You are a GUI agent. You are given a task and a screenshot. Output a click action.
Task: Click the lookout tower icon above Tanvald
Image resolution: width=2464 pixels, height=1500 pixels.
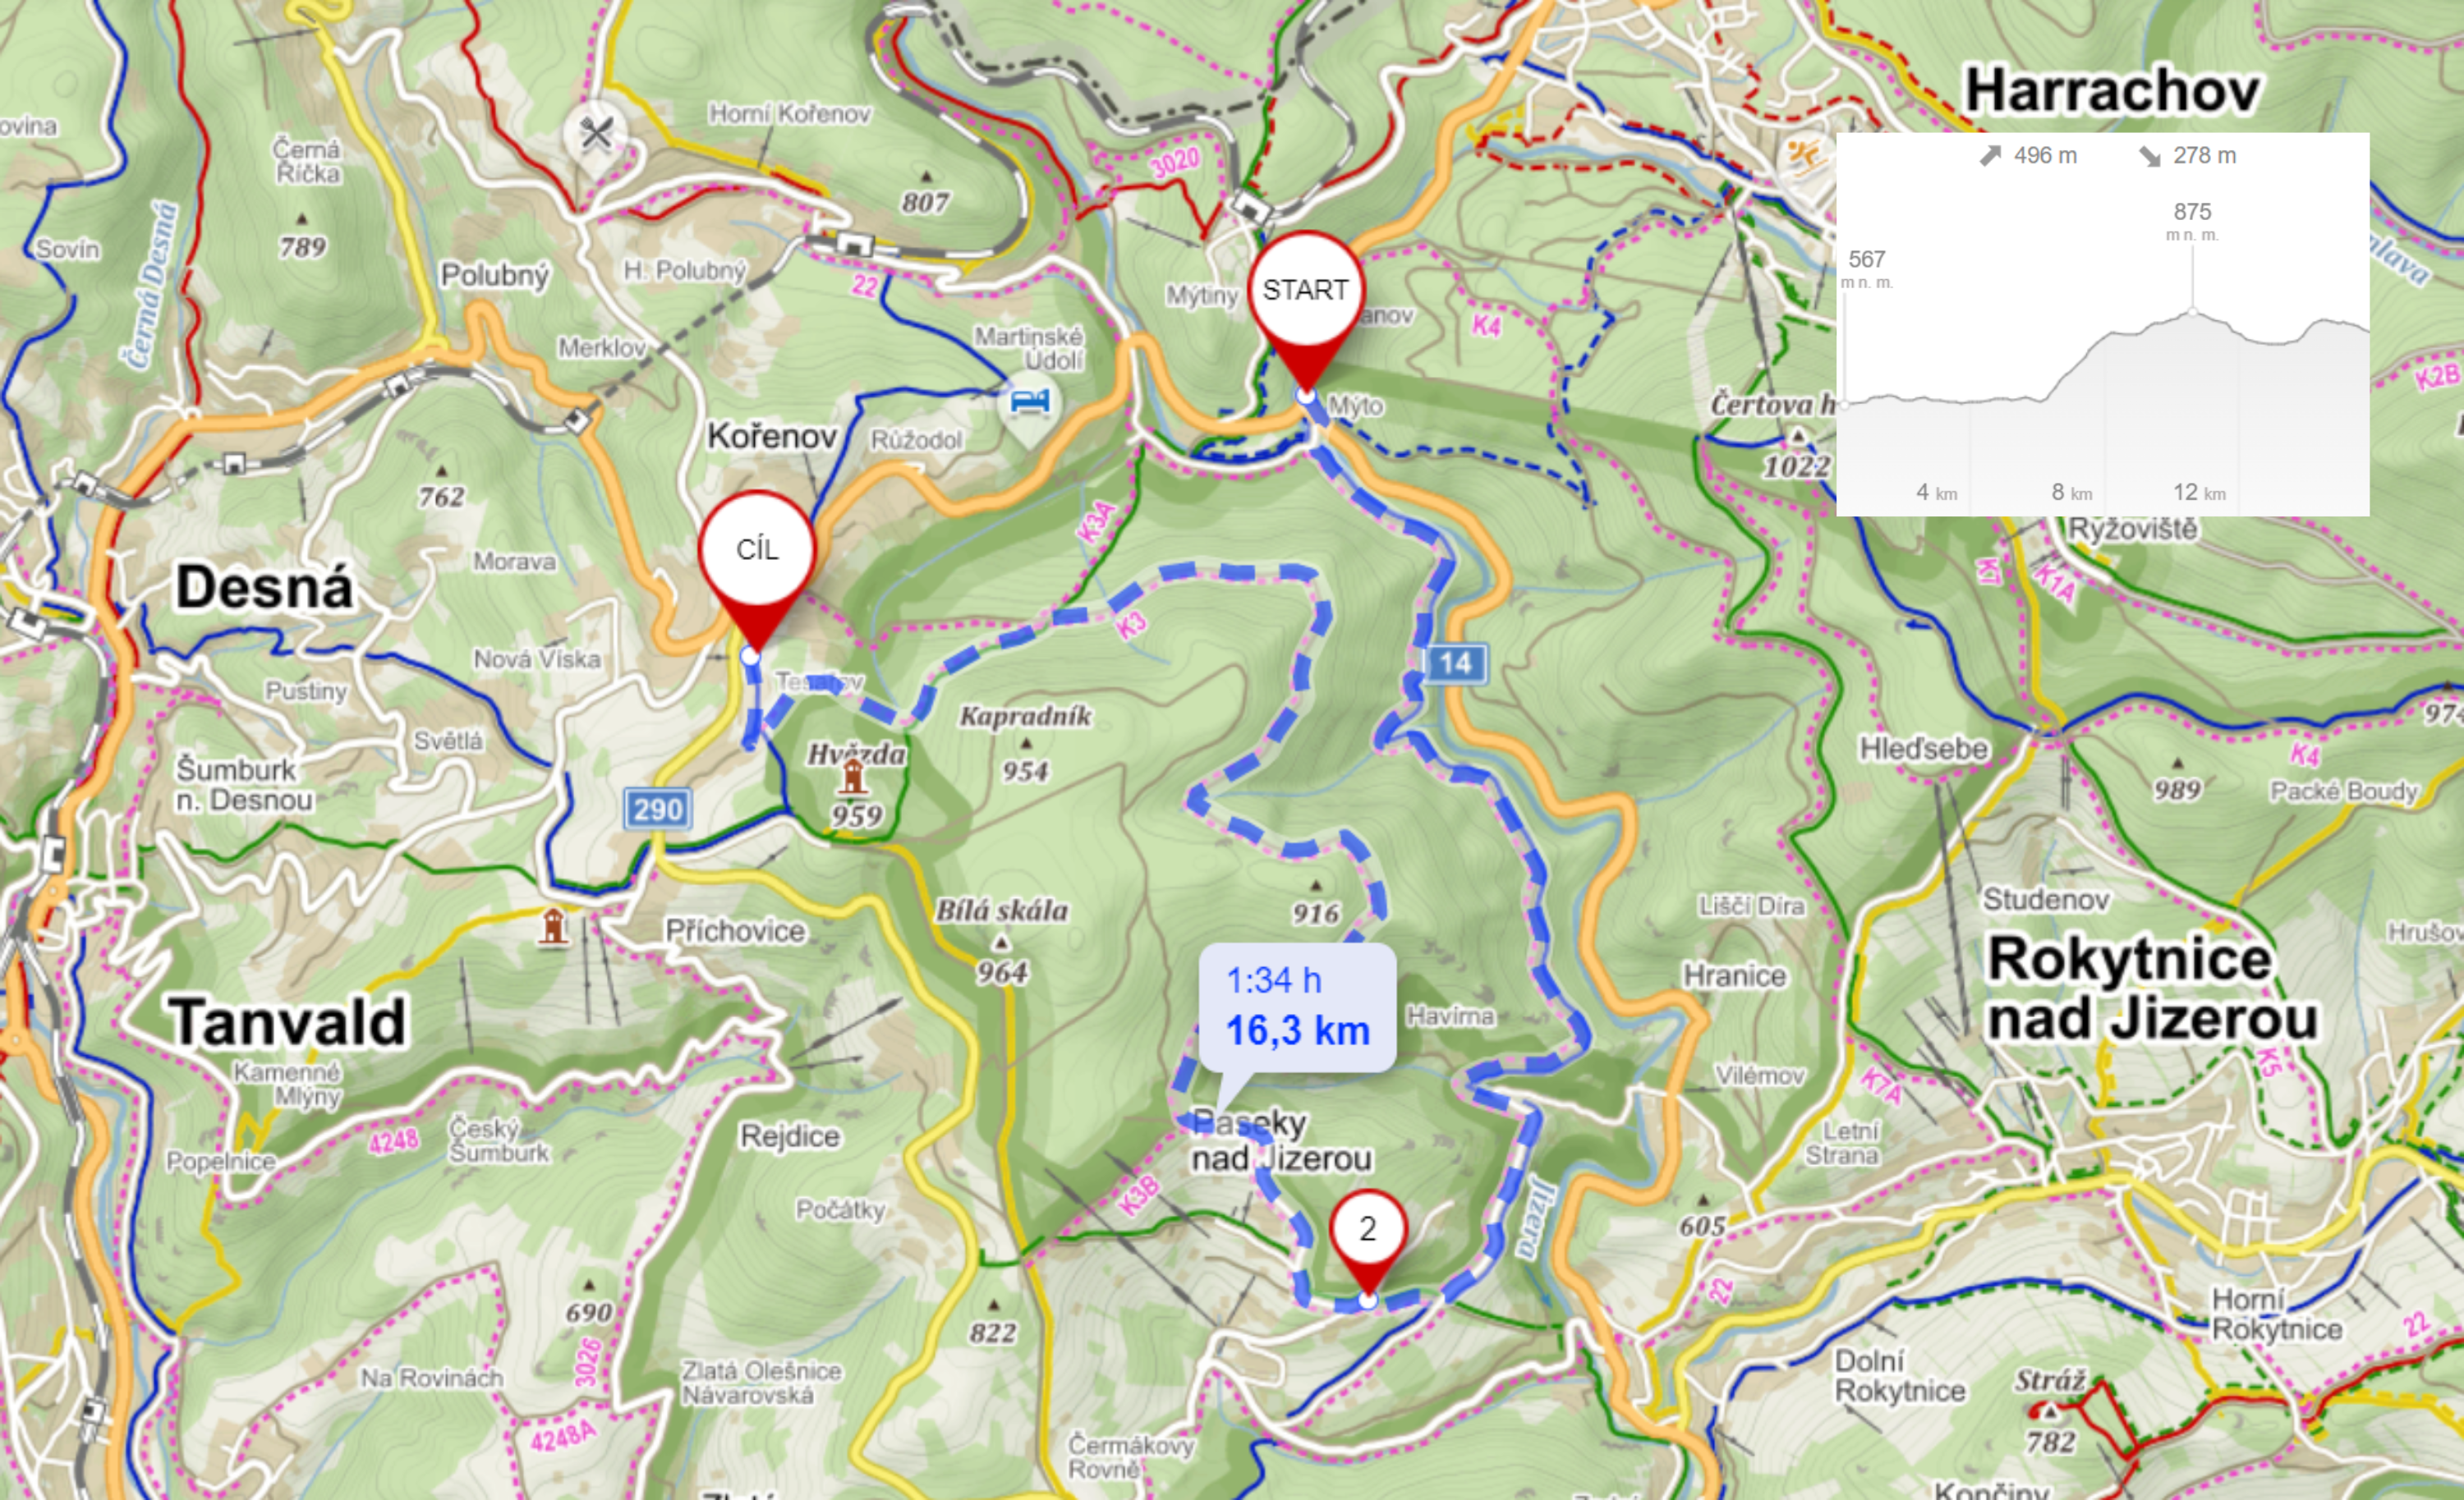[x=553, y=926]
